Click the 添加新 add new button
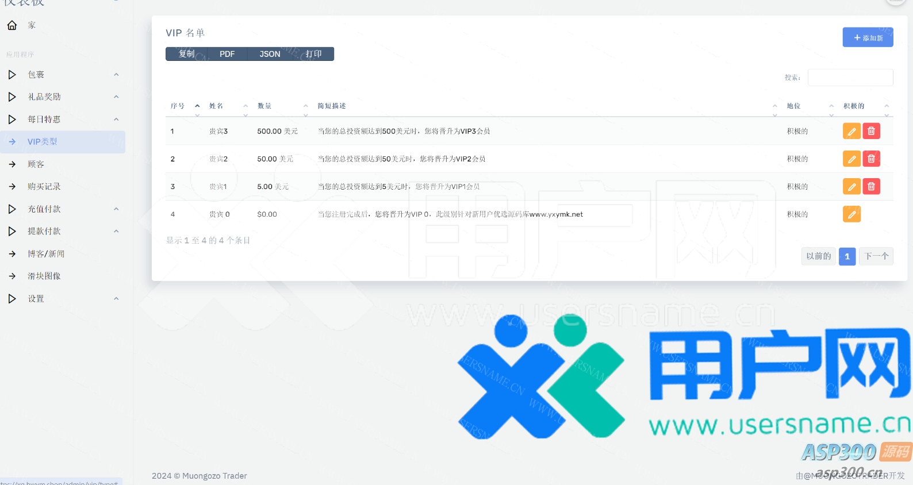913x485 pixels. (868, 37)
